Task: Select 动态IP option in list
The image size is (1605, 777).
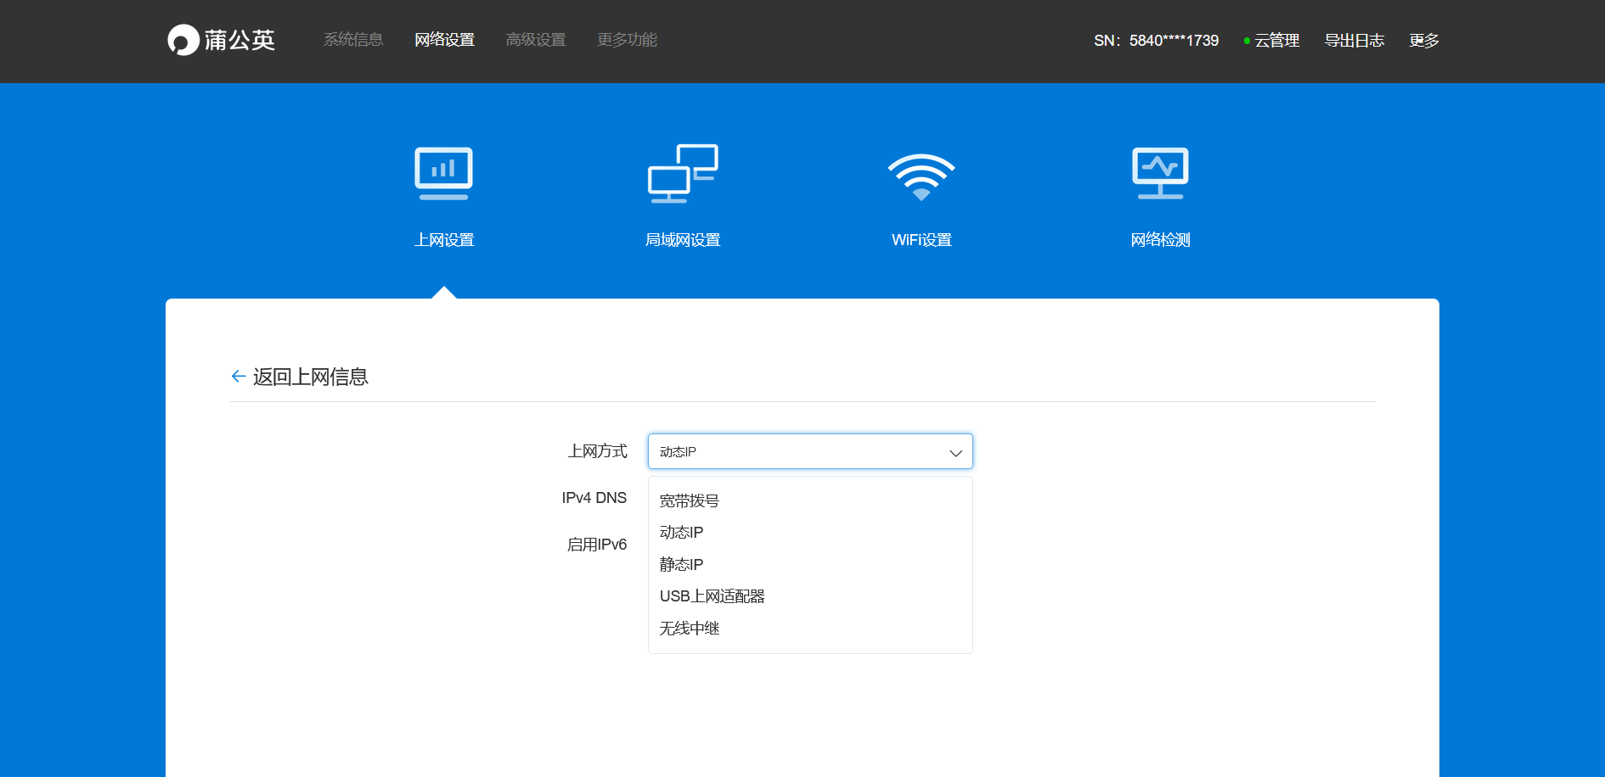Action: coord(810,533)
